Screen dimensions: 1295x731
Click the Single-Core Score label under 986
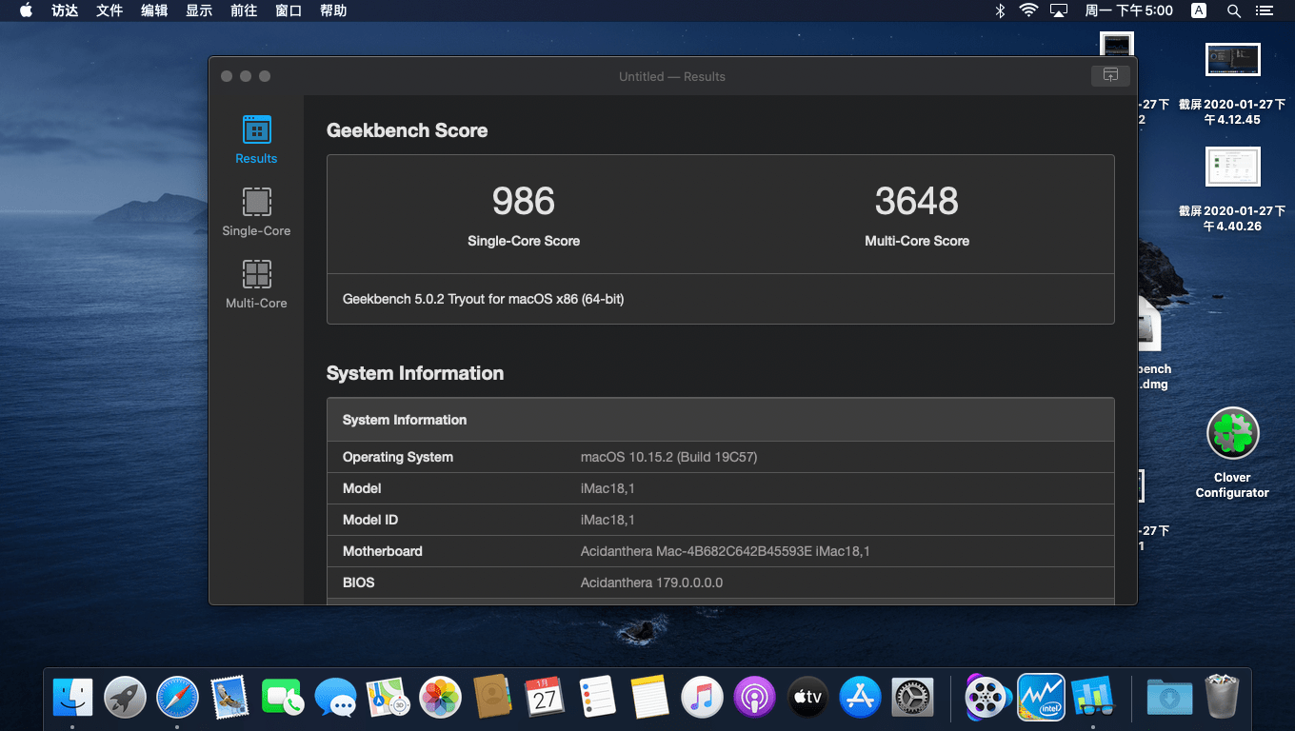pos(524,241)
